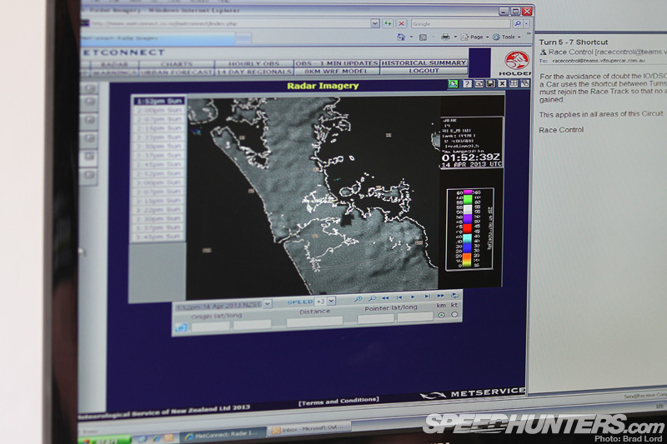The width and height of the screenshot is (667, 444).
Task: Click the green icon in radar header
Action: point(453,83)
